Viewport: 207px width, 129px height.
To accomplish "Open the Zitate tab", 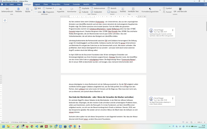I will [46, 4].
